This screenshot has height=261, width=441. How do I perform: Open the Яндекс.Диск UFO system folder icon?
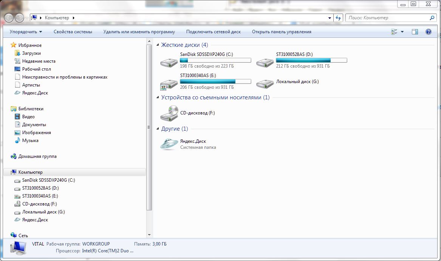click(169, 144)
